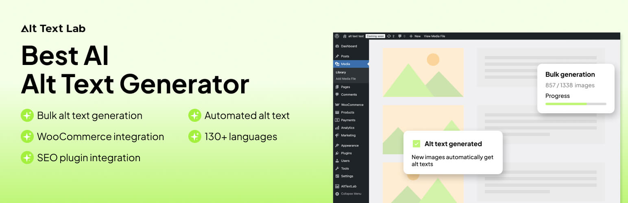Image resolution: width=628 pixels, height=203 pixels.
Task: Click the Analytics bar chart icon
Action: pos(337,127)
